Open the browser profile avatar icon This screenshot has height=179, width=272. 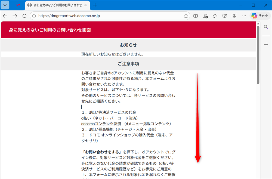(234, 16)
